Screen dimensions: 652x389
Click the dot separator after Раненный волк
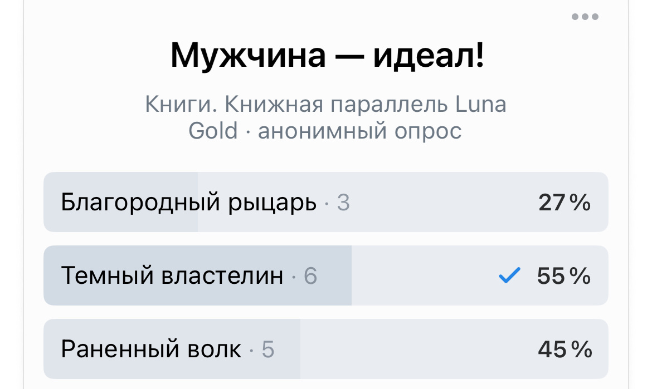pos(251,349)
